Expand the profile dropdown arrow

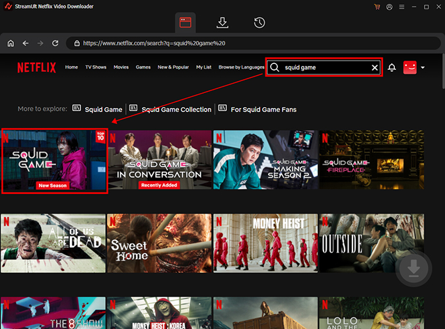(x=423, y=67)
